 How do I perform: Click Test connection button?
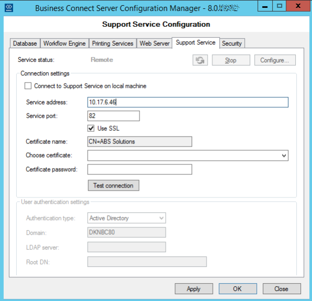tap(113, 185)
